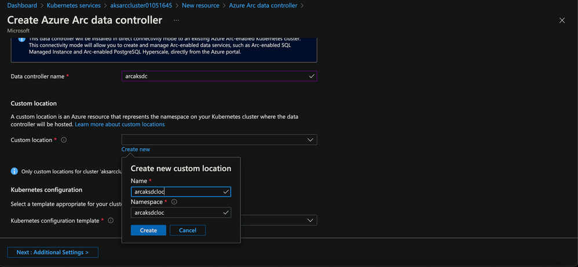The width and height of the screenshot is (578, 267).
Task: Open aksarccluster01051645 breadcrumb
Action: tap(141, 6)
